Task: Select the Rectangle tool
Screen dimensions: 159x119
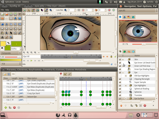Action: pos(7,29)
